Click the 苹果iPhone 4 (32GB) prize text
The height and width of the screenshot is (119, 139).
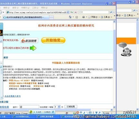coord(19,80)
